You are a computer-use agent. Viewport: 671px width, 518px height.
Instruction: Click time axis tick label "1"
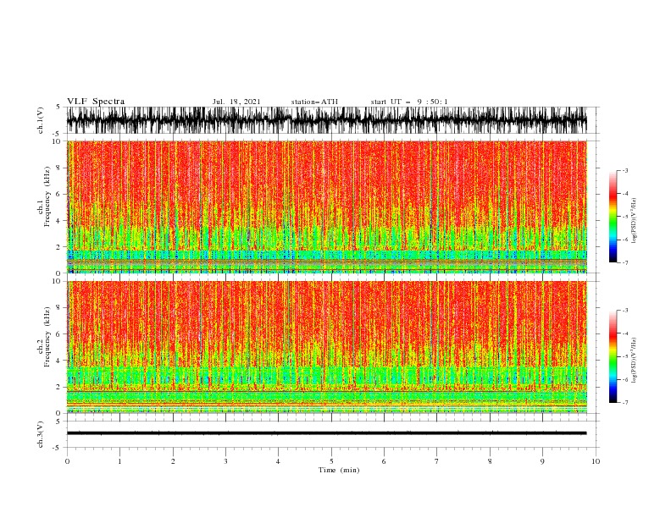point(119,461)
